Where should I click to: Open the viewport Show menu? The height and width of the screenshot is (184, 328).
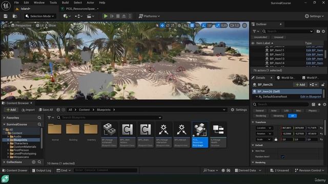pyautogui.click(x=52, y=26)
